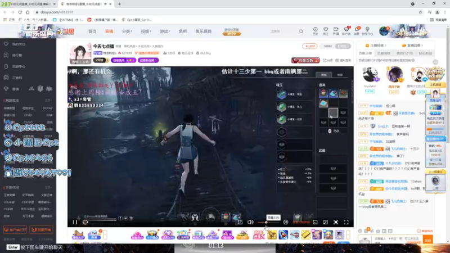The width and height of the screenshot is (450, 253).
Task: Collapse right panel minus round button
Action: click(x=435, y=62)
